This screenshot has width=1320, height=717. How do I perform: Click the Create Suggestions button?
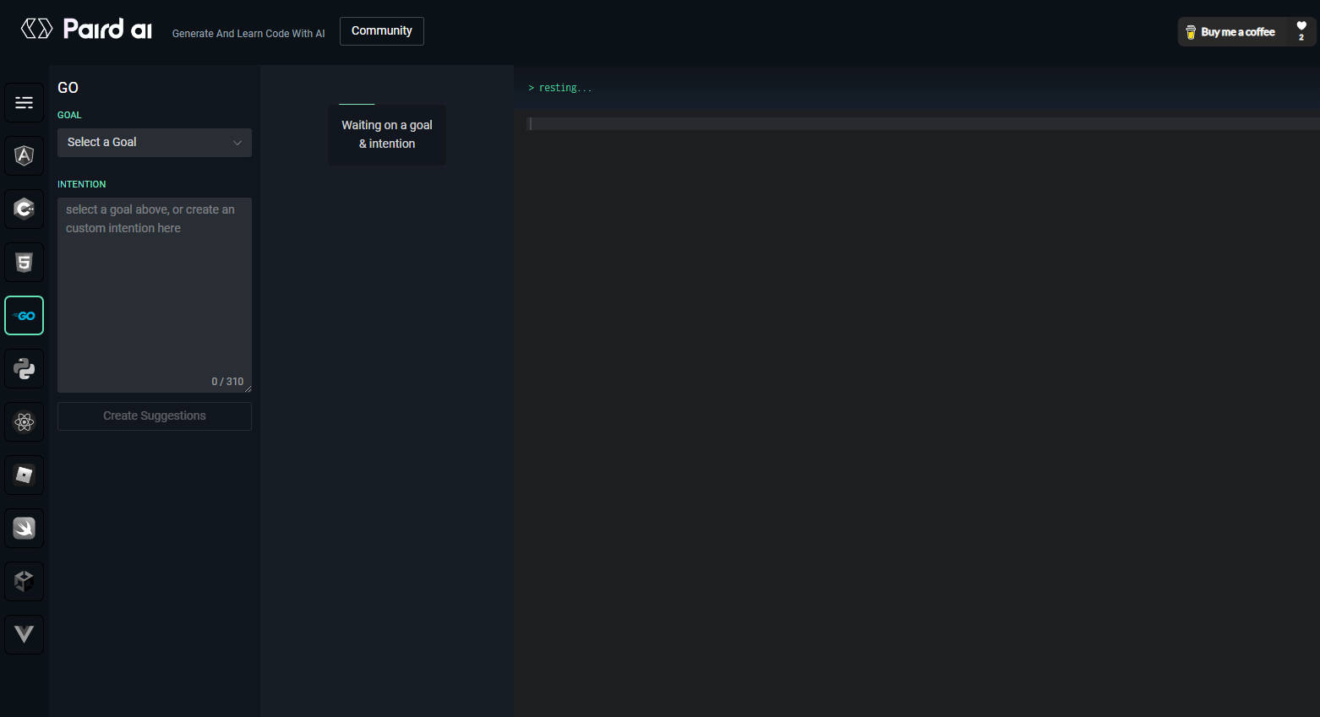(x=155, y=416)
